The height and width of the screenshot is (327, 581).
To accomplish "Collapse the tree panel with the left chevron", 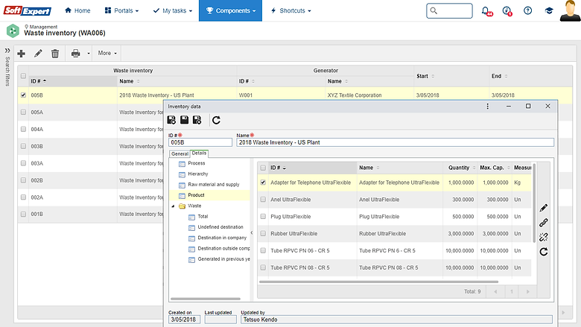I will pos(252,233).
